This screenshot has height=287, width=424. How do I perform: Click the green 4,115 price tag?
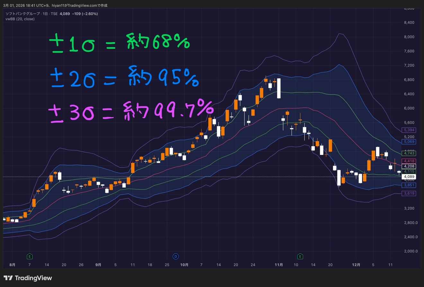coord(409,172)
